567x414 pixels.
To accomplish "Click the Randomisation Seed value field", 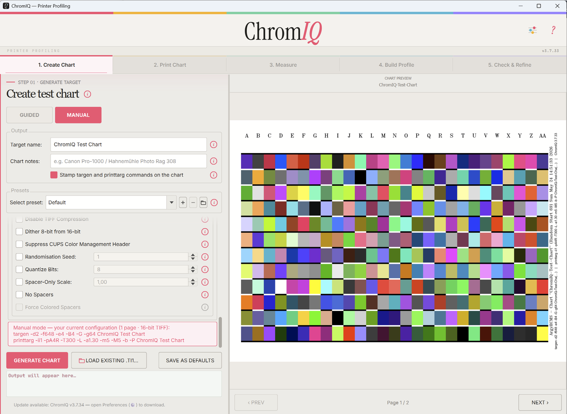I will pos(141,257).
